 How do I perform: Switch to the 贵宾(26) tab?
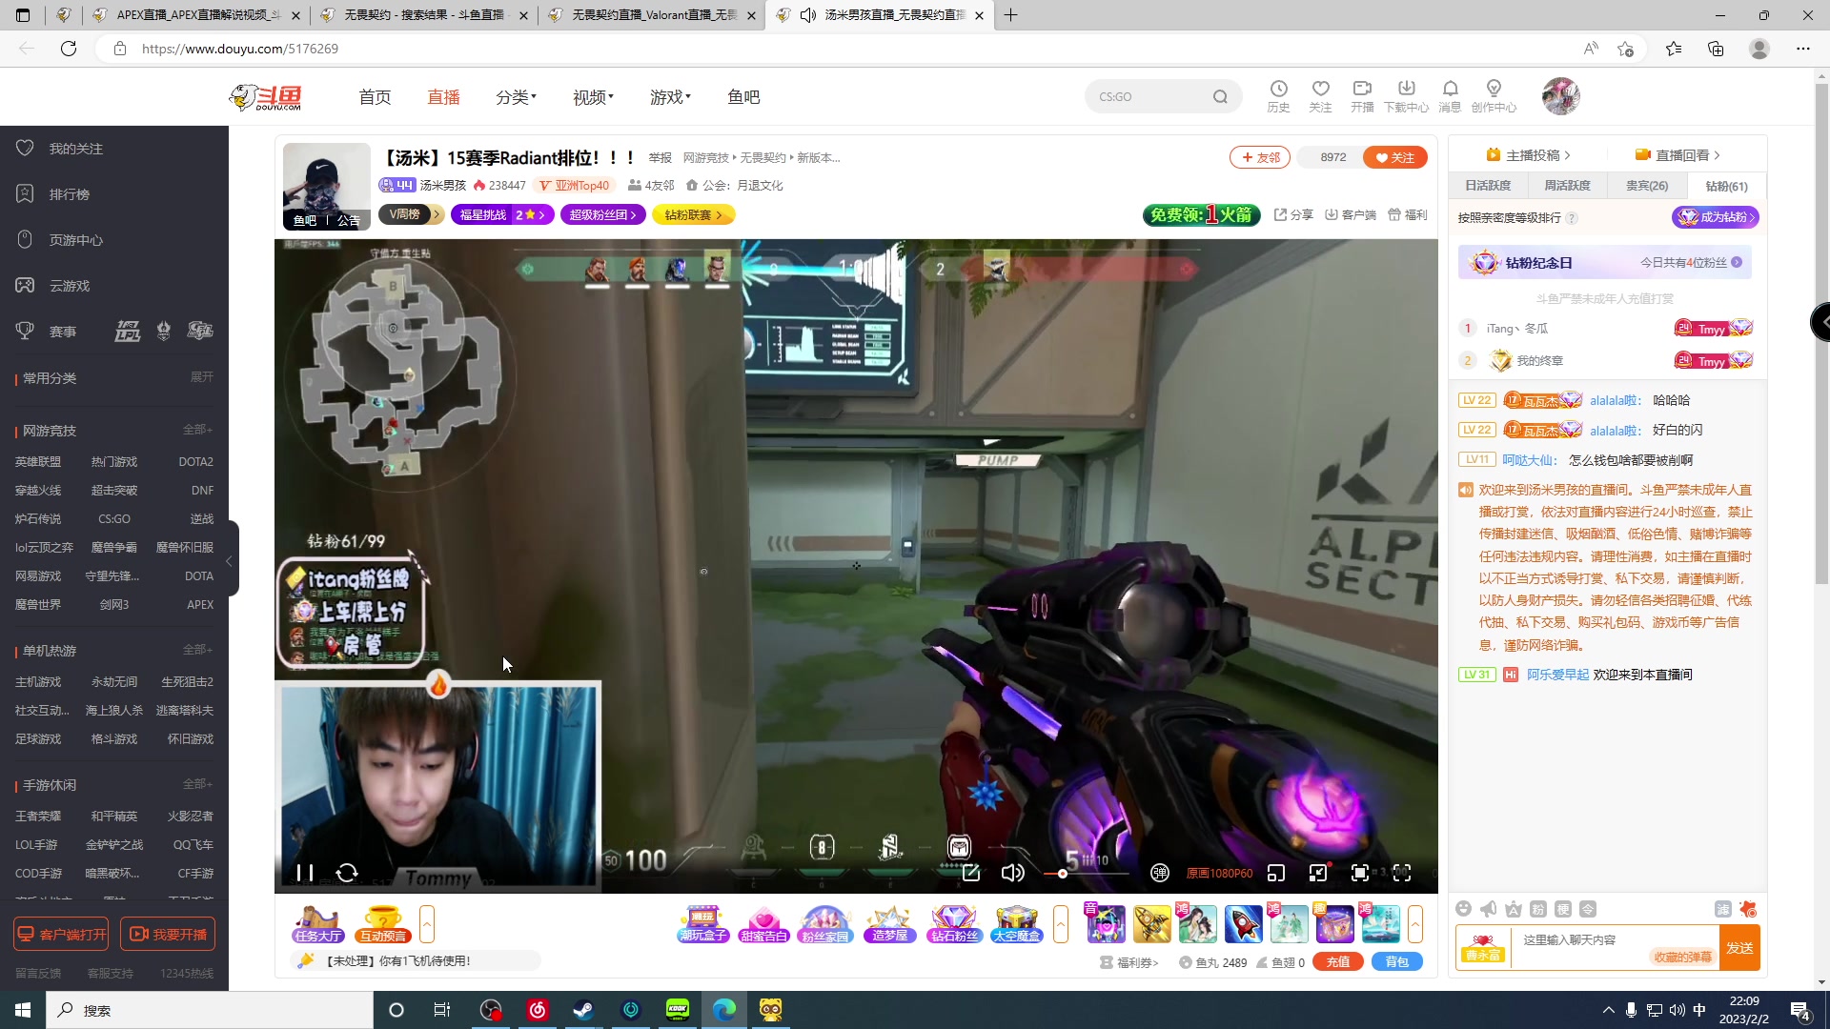click(1646, 186)
